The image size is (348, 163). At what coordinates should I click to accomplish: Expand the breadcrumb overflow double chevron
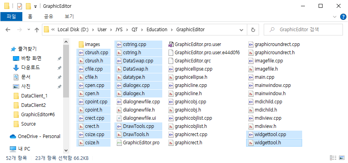tap(53, 30)
